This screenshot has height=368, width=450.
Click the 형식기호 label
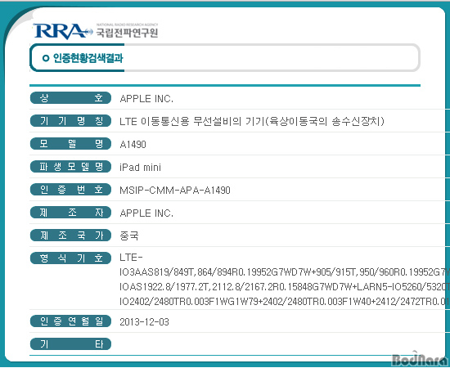pyautogui.click(x=70, y=258)
